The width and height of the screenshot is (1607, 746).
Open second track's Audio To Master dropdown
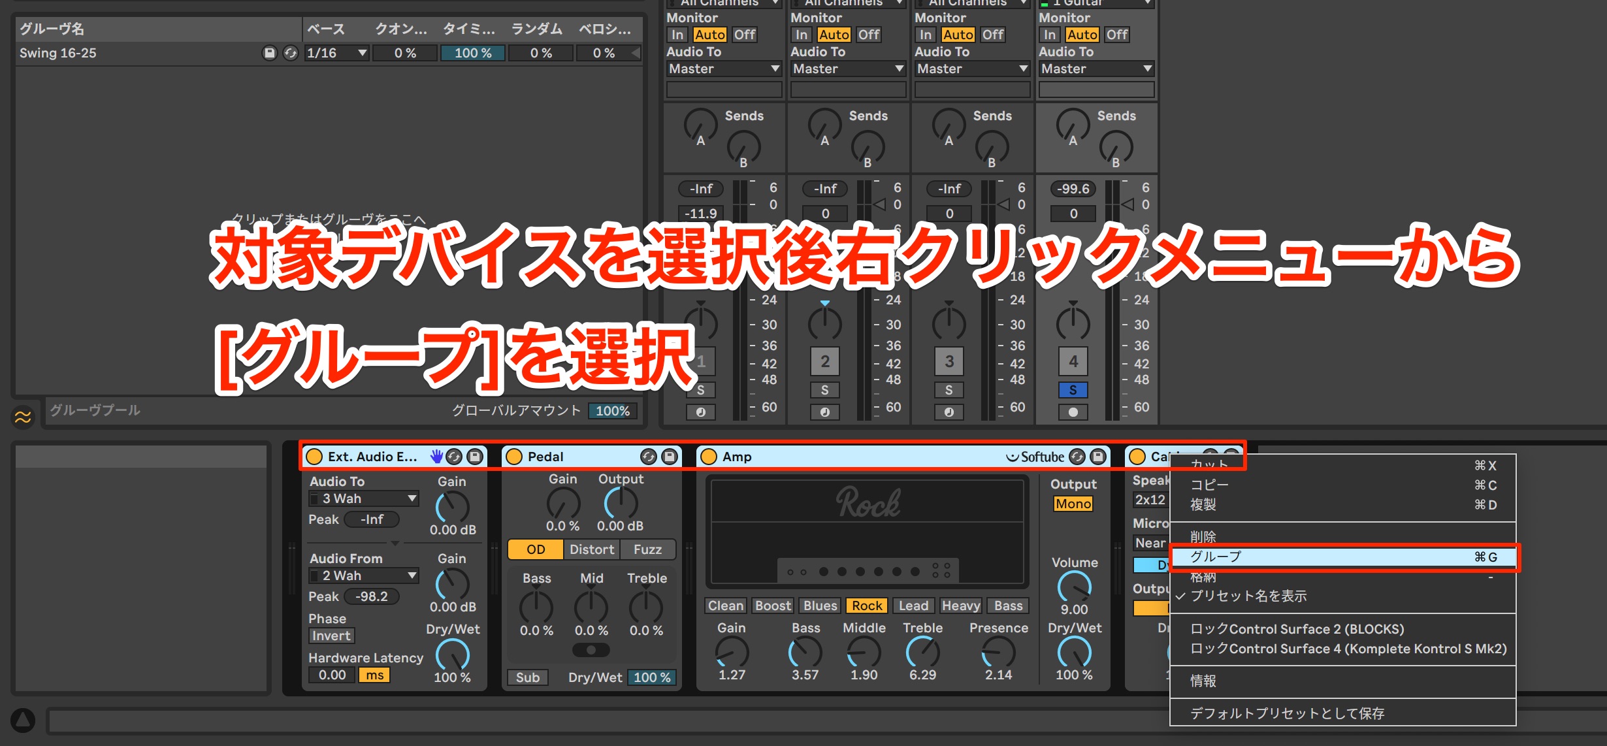click(x=848, y=69)
